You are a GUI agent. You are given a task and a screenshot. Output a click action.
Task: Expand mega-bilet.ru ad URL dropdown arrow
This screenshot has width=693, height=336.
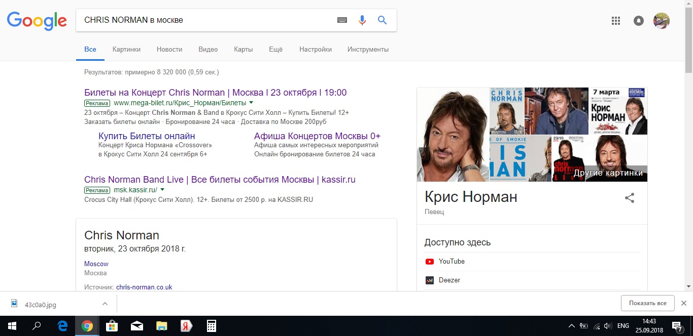(251, 103)
